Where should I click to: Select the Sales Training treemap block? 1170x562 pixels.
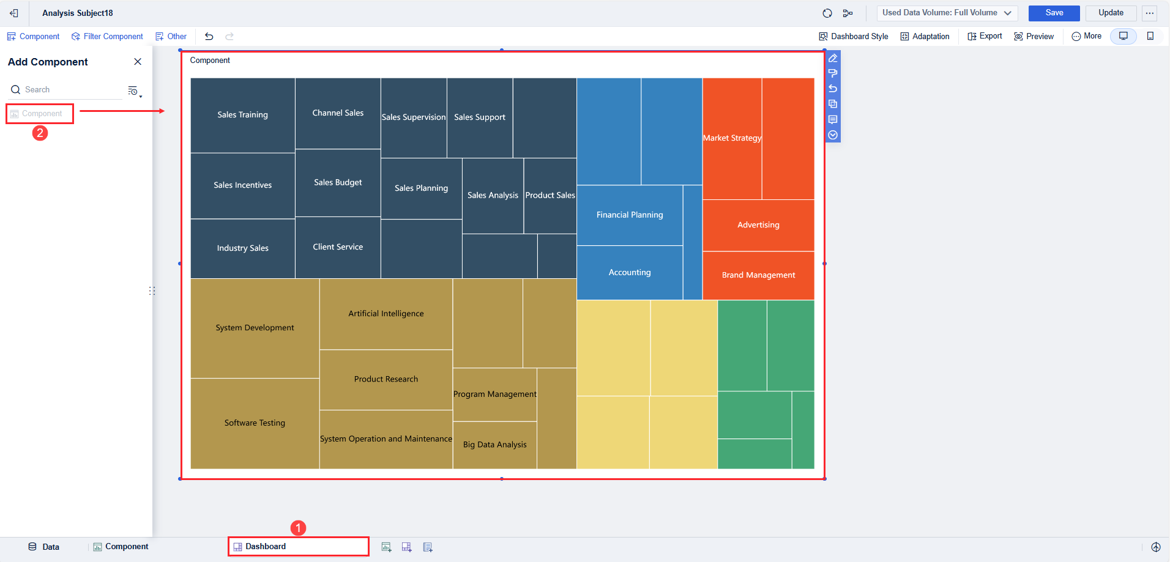[243, 115]
